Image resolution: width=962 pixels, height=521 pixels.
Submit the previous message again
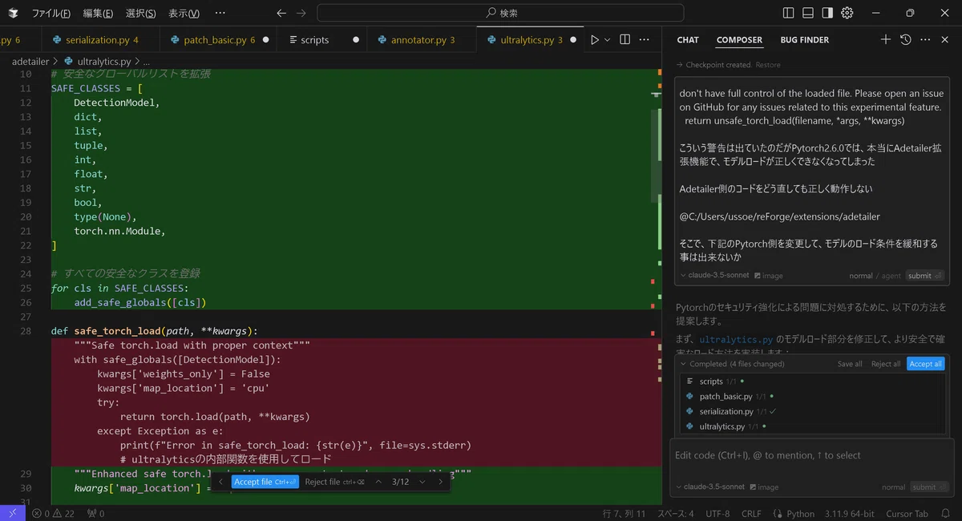925,275
